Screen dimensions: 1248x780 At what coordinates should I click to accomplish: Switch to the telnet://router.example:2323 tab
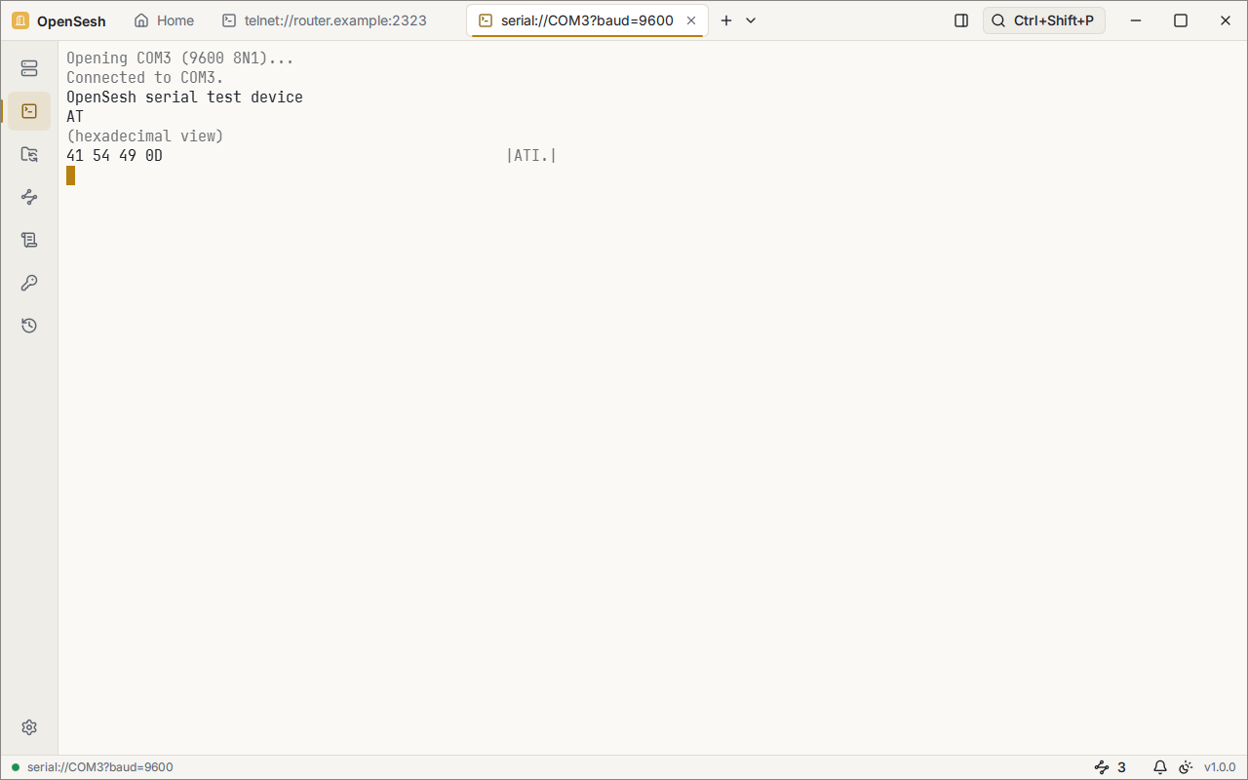pos(324,20)
